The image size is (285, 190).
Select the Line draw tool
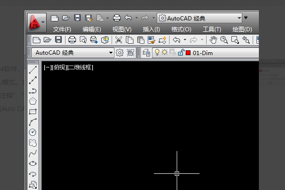point(33,70)
